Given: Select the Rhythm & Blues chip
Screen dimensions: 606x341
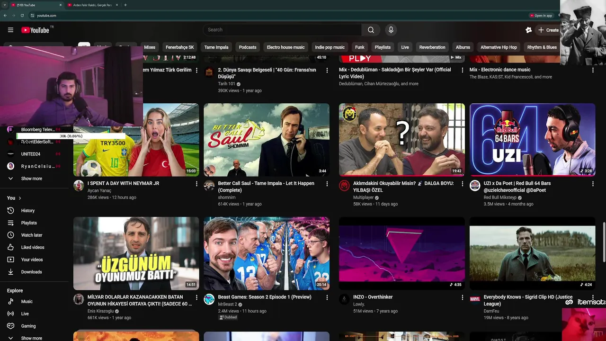Looking at the screenshot, I should [x=542, y=47].
